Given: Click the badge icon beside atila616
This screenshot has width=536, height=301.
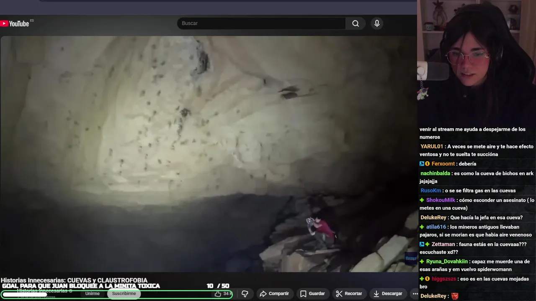Looking at the screenshot, I should [422, 227].
